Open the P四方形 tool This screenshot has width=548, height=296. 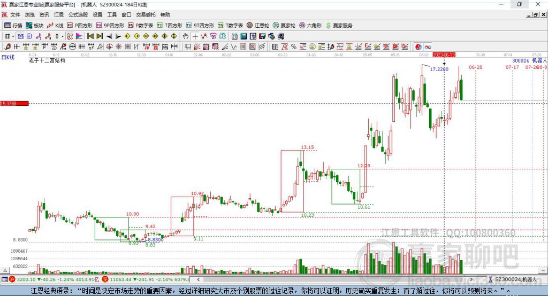coord(80,26)
